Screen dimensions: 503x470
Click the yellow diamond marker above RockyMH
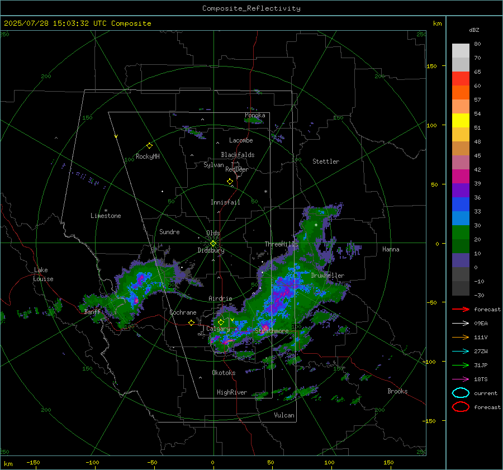(x=149, y=146)
